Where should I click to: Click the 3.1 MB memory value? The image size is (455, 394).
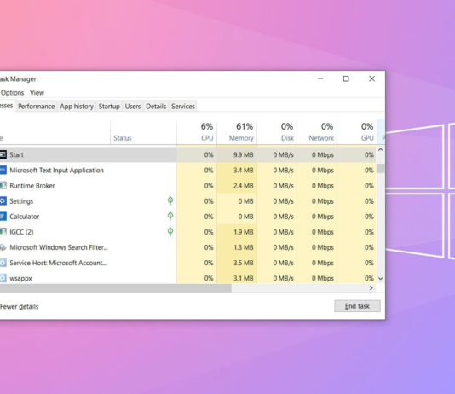coord(243,278)
